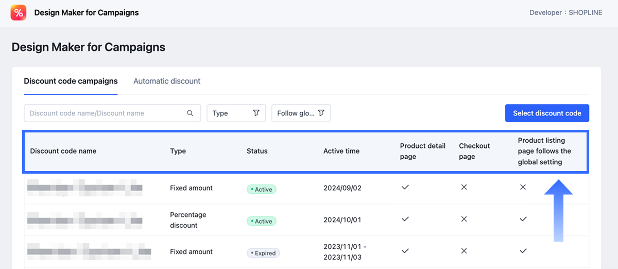Click the funnel icon in Type filter
Screen dimensions: 618x269
click(256, 113)
